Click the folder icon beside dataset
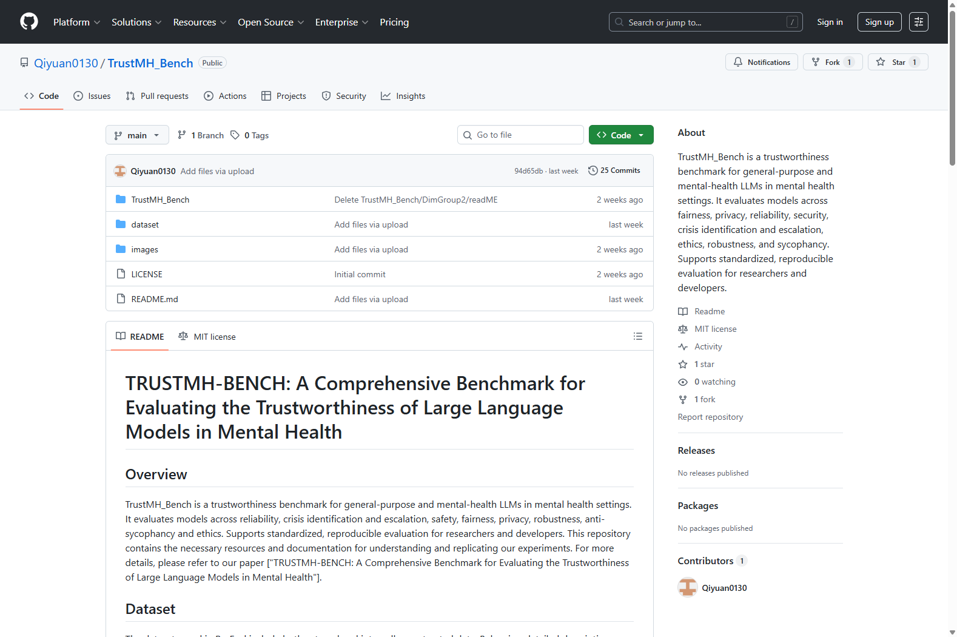Viewport: 957px width, 637px height. click(121, 224)
